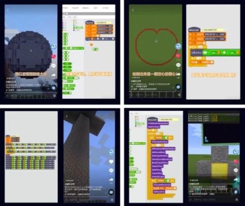Screen dimensions: 245x206
Task: Select Minecraft hat block in top-left code editor
Action: pyautogui.click(x=90, y=23)
